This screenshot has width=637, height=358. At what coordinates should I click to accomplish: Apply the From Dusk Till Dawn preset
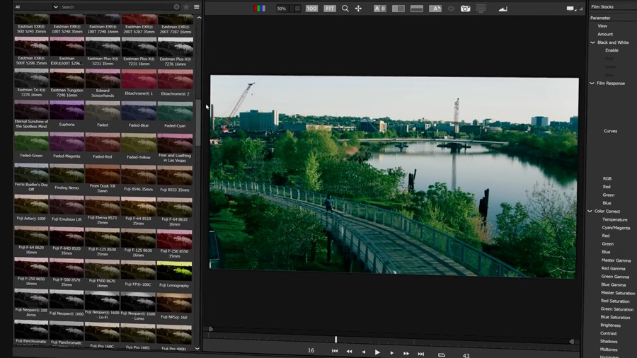[103, 178]
